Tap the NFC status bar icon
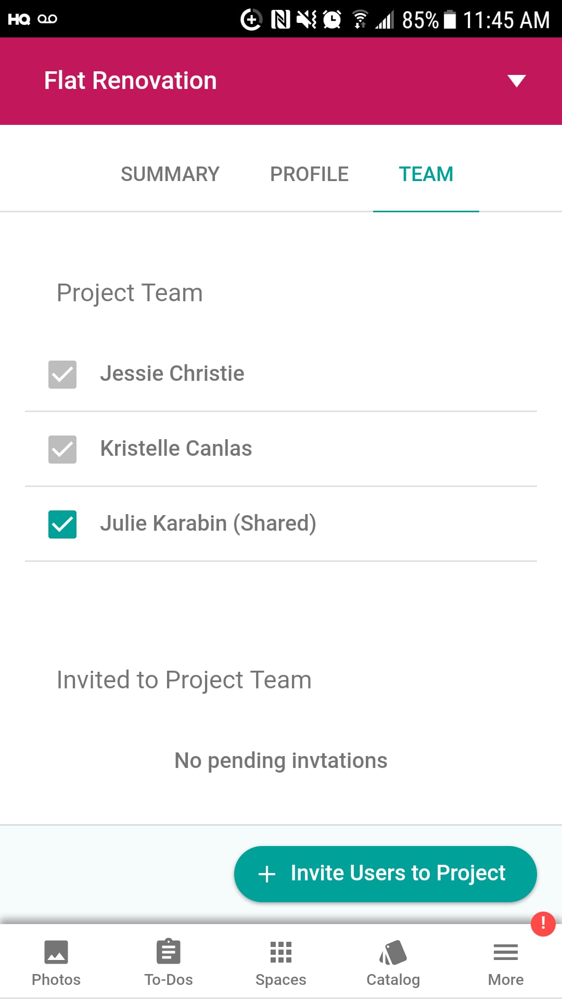Viewport: 562px width, 999px height. [280, 20]
